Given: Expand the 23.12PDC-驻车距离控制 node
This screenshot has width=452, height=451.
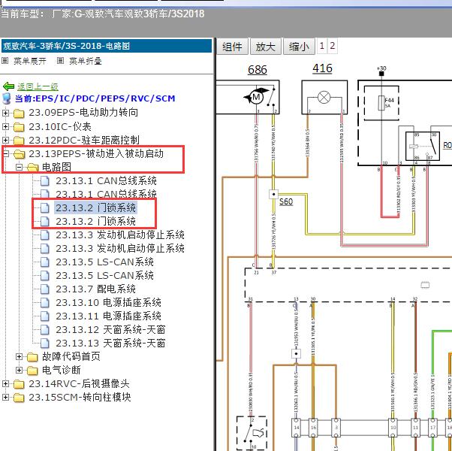Looking at the screenshot, I should pyautogui.click(x=5, y=141).
